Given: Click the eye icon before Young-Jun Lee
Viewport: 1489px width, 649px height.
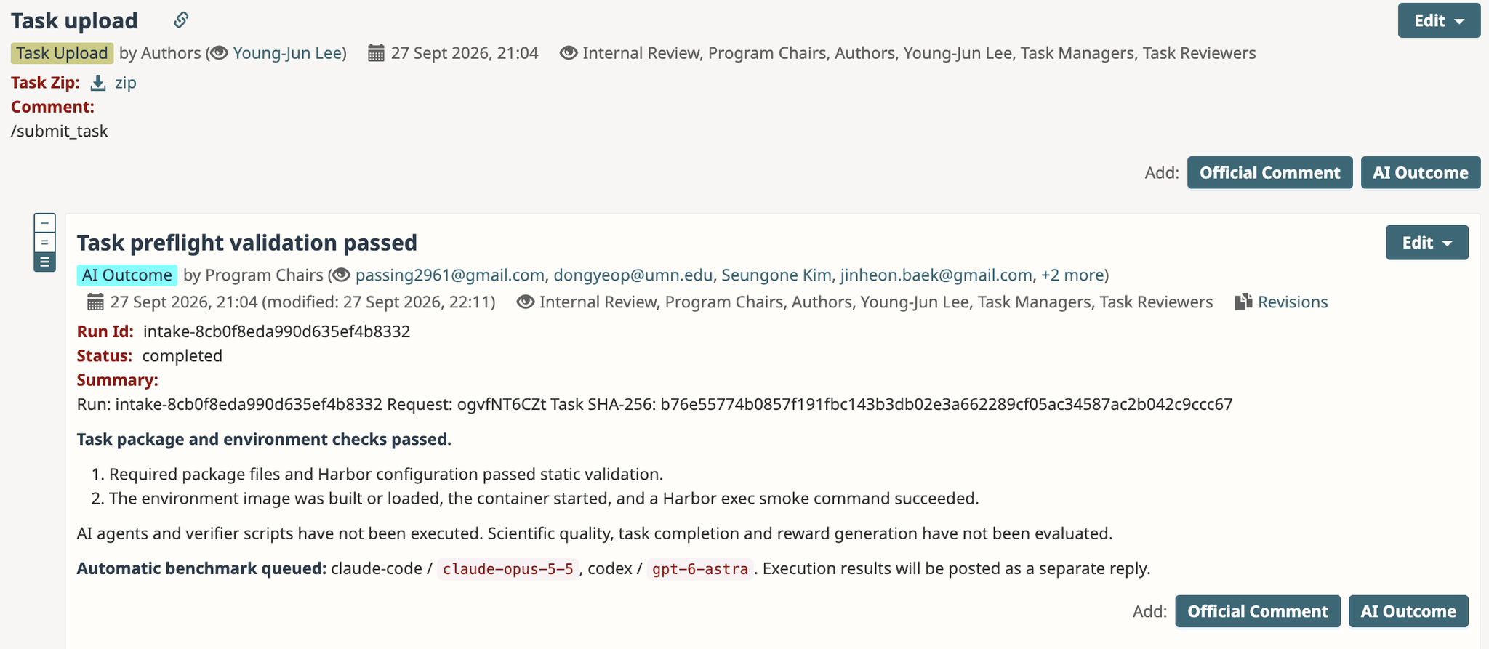Looking at the screenshot, I should click(x=219, y=53).
